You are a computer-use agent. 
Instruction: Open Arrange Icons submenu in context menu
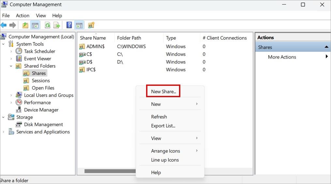coord(170,151)
